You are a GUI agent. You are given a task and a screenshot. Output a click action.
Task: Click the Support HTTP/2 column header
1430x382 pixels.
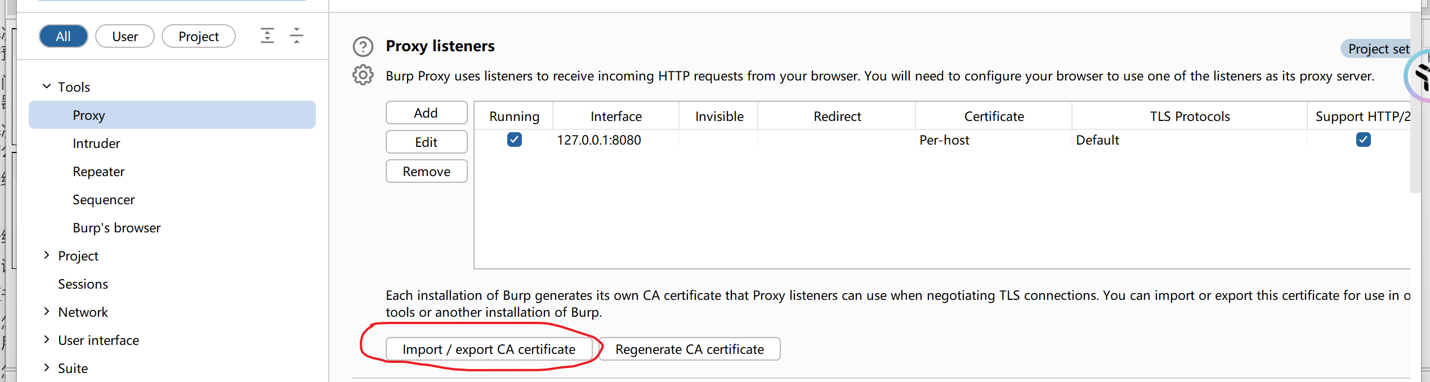[x=1359, y=116]
